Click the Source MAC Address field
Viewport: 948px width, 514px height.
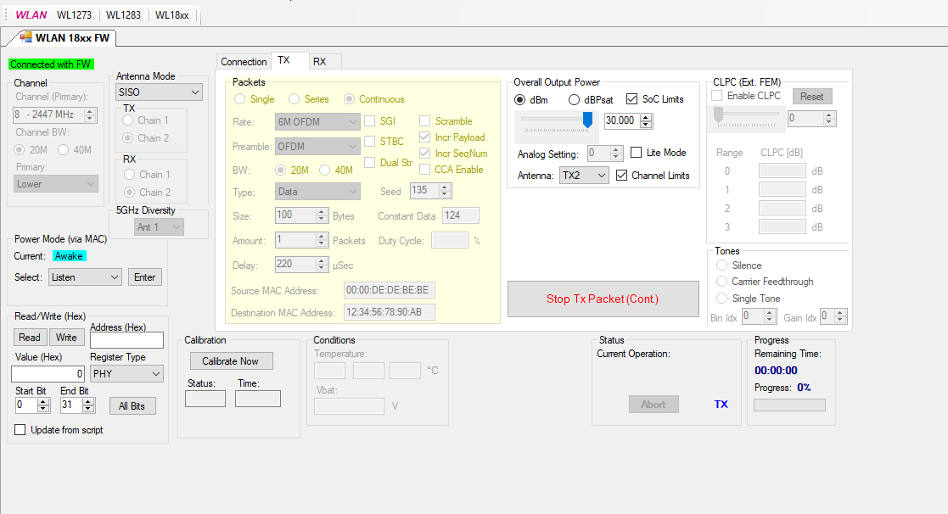[x=390, y=291]
